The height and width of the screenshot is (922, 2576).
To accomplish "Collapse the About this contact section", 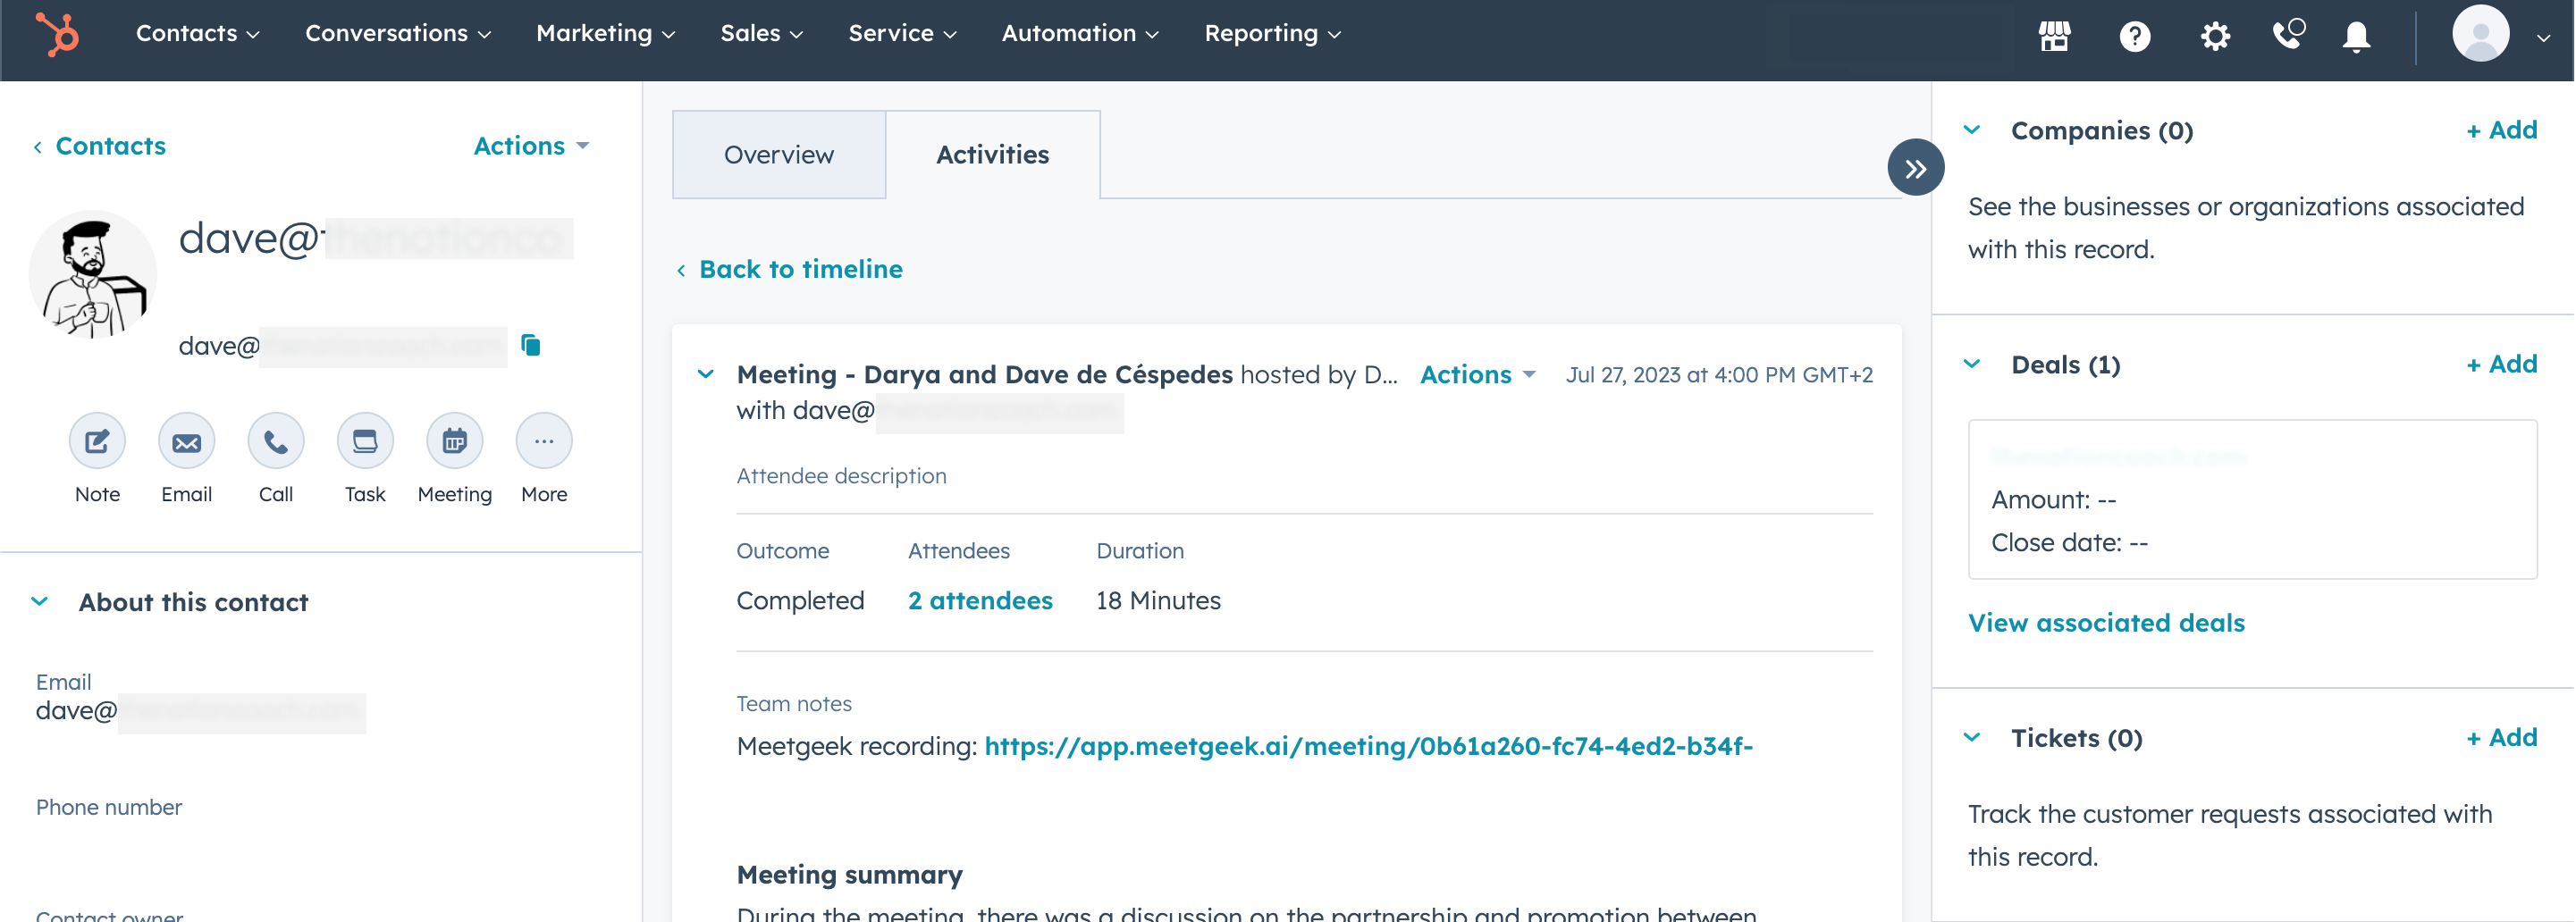I will click(40, 602).
